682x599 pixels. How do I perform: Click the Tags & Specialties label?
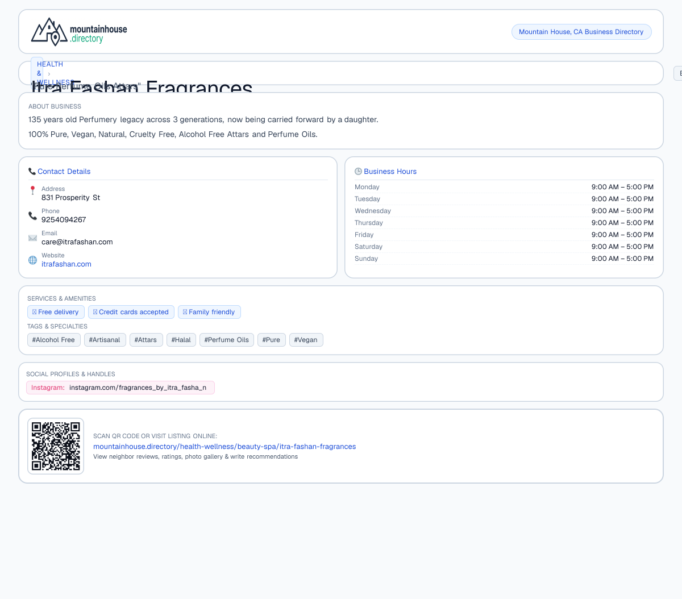click(57, 326)
